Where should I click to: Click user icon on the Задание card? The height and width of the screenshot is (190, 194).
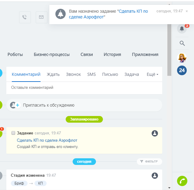155,133
